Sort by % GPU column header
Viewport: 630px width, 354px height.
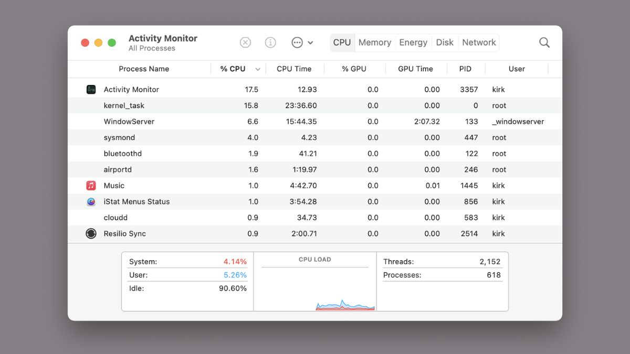[354, 69]
